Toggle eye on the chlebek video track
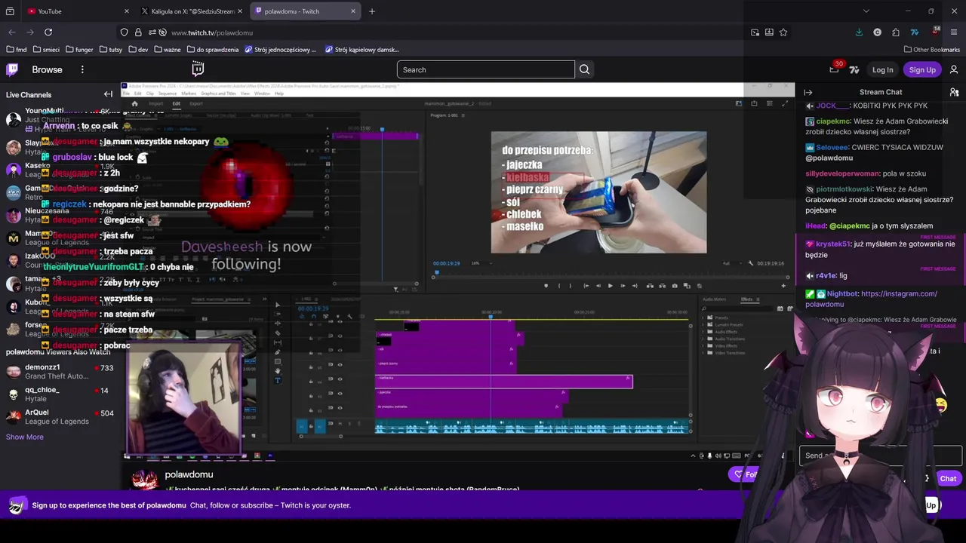 point(340,336)
